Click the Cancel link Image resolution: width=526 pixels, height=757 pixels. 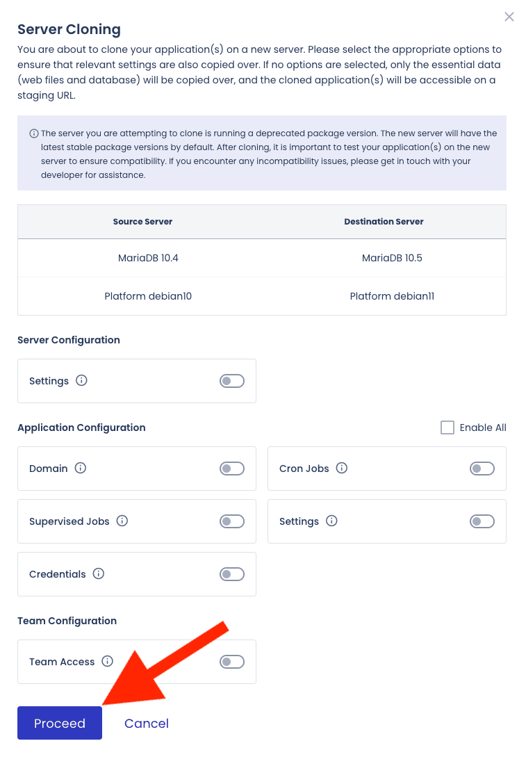tap(146, 723)
